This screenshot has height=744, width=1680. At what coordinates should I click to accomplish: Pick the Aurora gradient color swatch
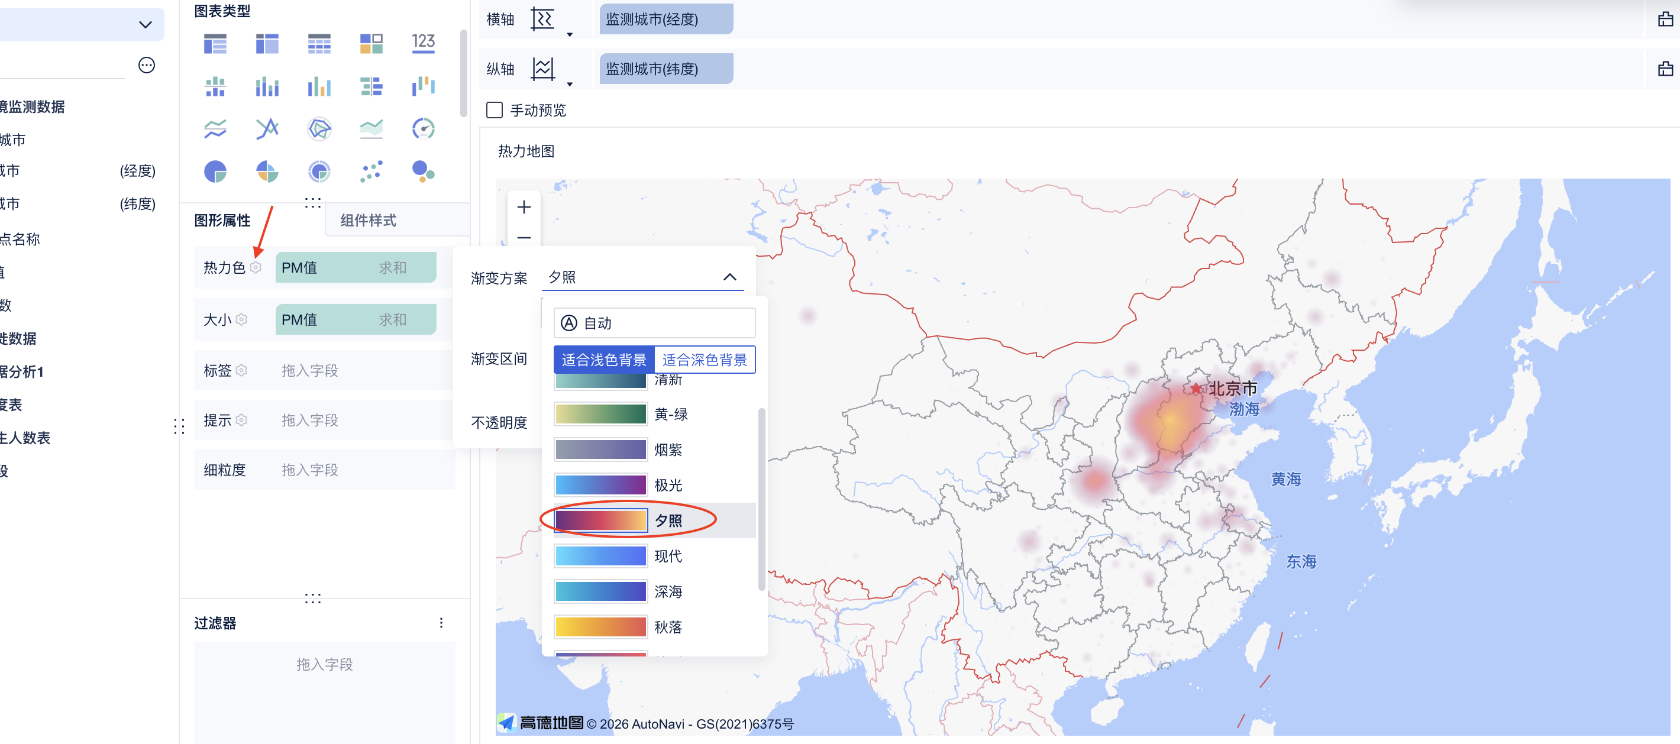[600, 485]
